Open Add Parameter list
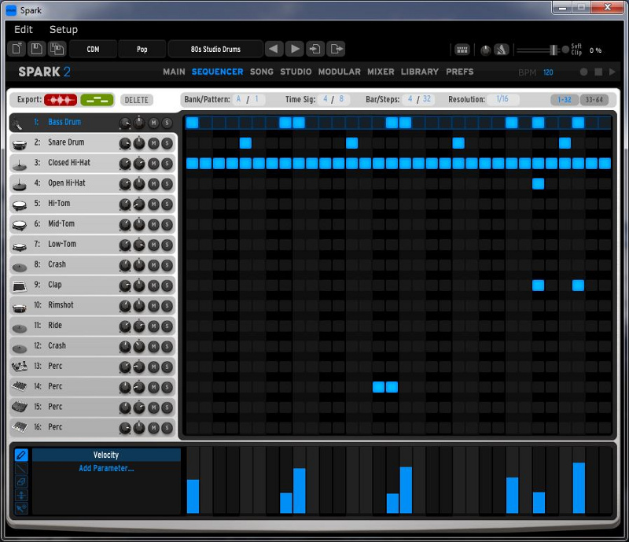 [106, 468]
